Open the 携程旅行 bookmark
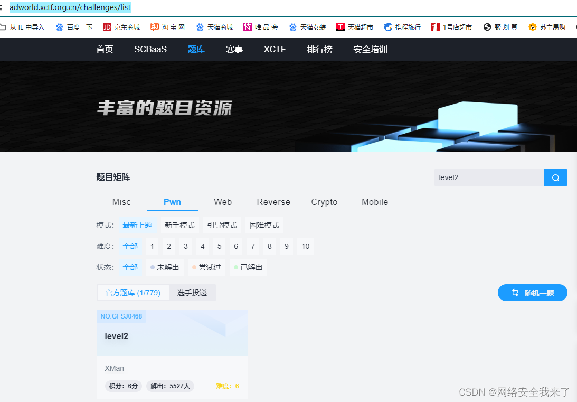577x402 pixels. click(402, 27)
